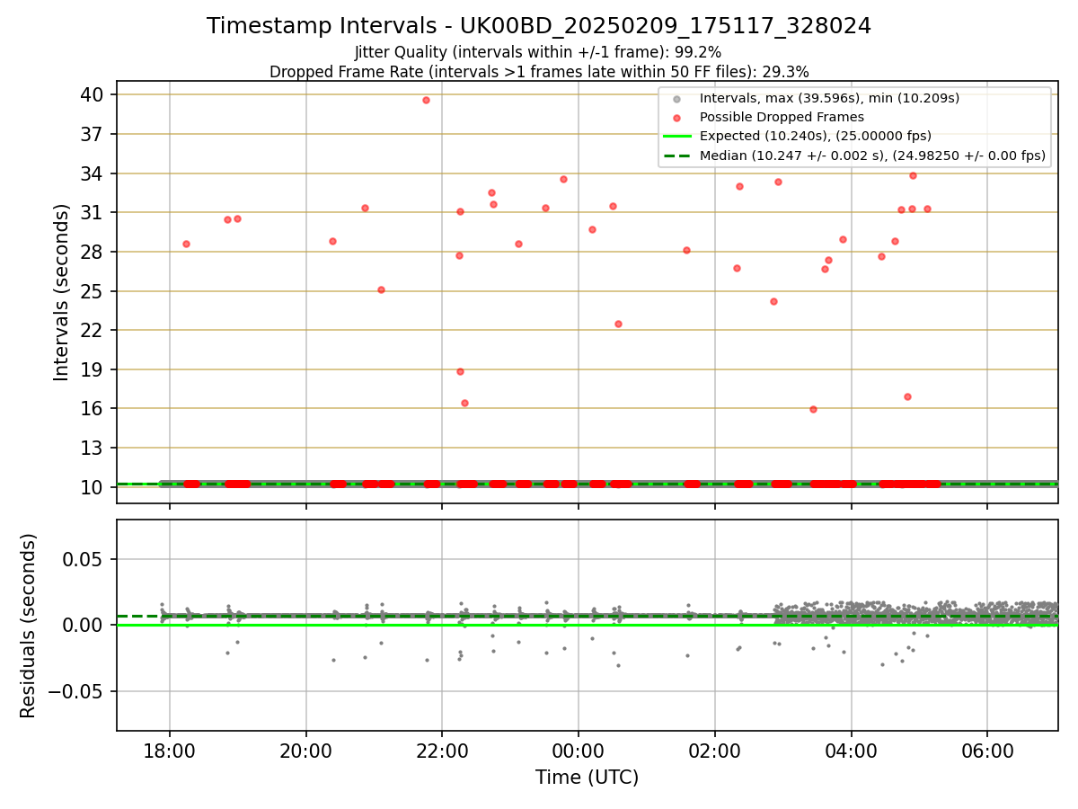Screen dimensions: 1078x809
Task: Click the y-axis tick label 25
Action: (x=92, y=291)
